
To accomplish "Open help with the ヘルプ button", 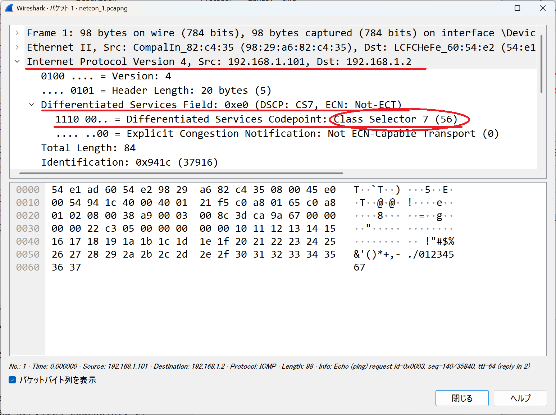I will click(520, 398).
